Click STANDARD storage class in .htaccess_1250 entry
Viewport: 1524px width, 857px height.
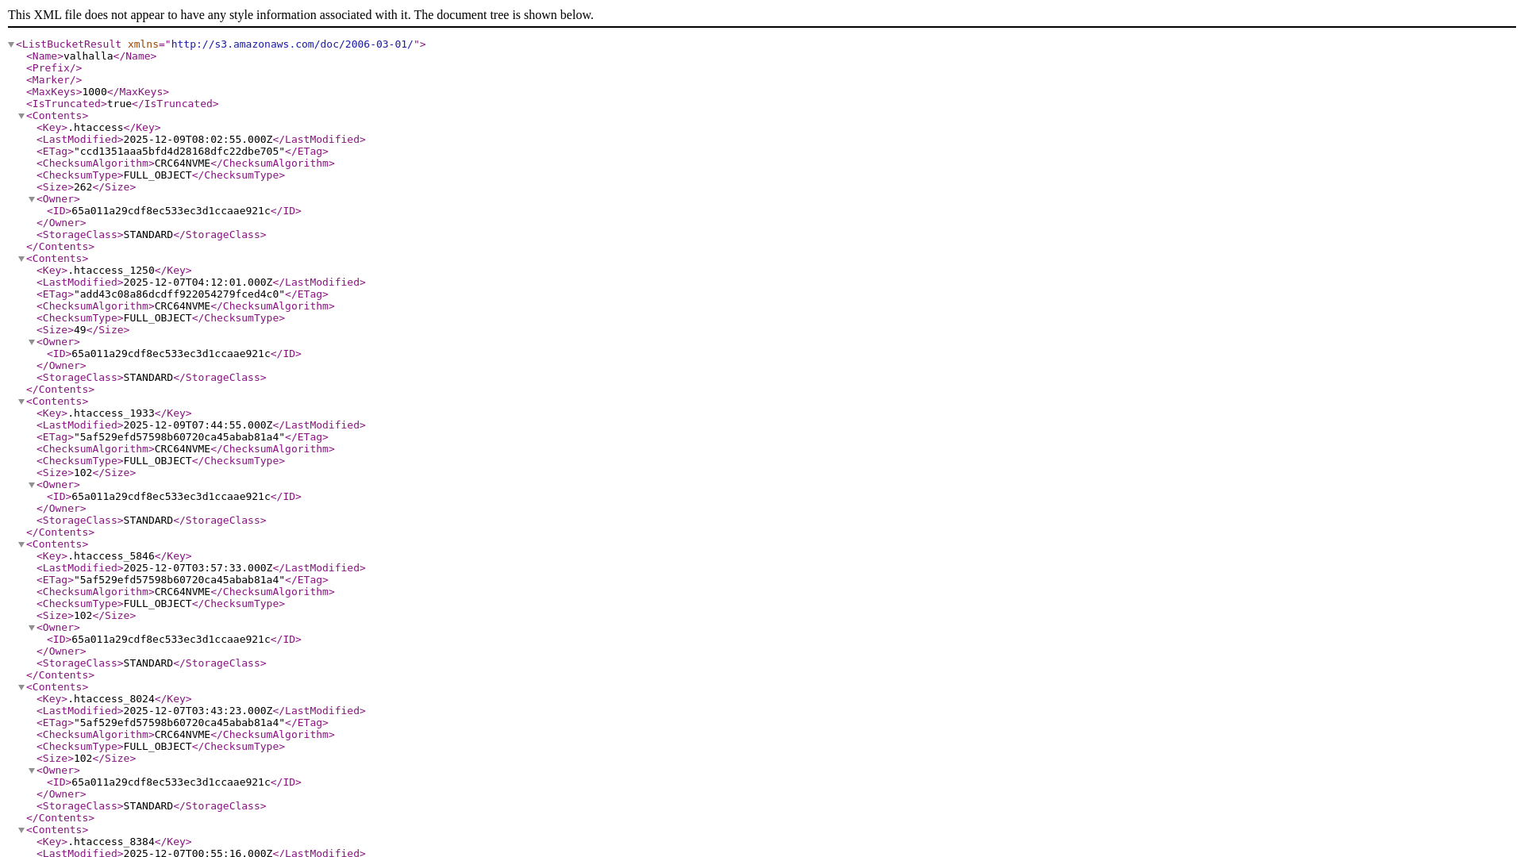(x=148, y=378)
